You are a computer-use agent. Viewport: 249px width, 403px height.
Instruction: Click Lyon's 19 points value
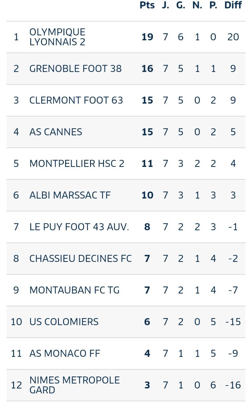(147, 37)
